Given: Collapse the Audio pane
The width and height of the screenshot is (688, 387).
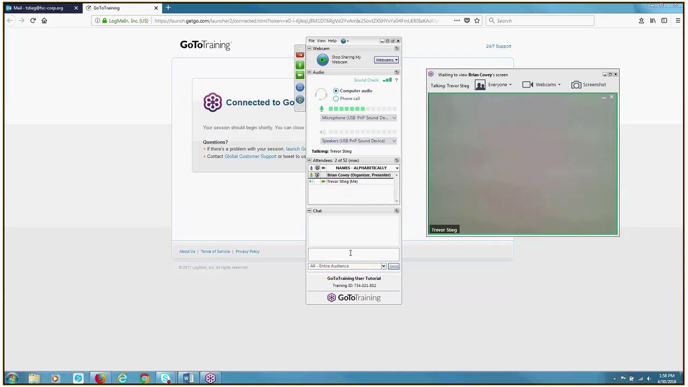Looking at the screenshot, I should pyautogui.click(x=309, y=72).
